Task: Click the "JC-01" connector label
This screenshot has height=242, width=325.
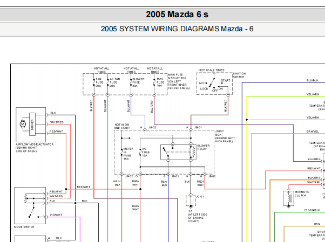Action: point(200,197)
